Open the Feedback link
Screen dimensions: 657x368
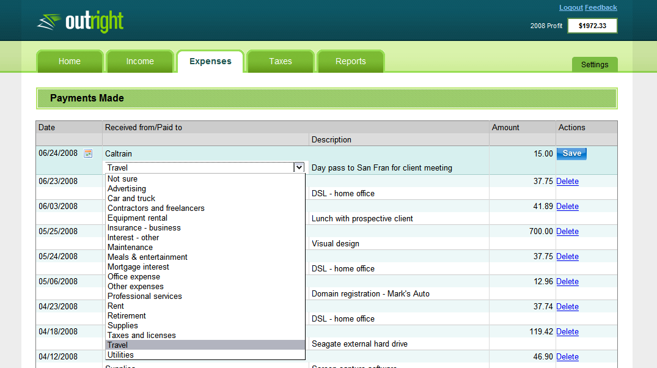[x=601, y=7]
